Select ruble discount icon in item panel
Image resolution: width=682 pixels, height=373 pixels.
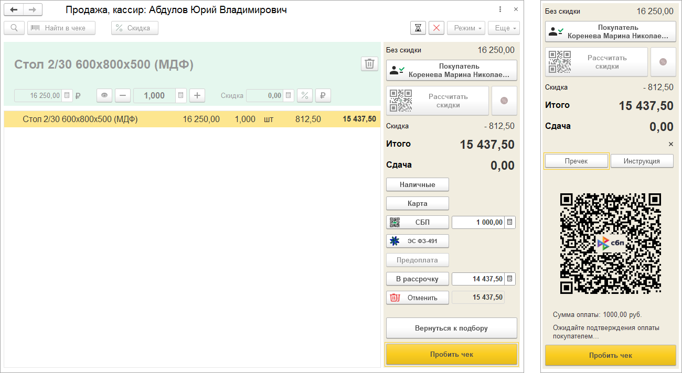tap(323, 95)
